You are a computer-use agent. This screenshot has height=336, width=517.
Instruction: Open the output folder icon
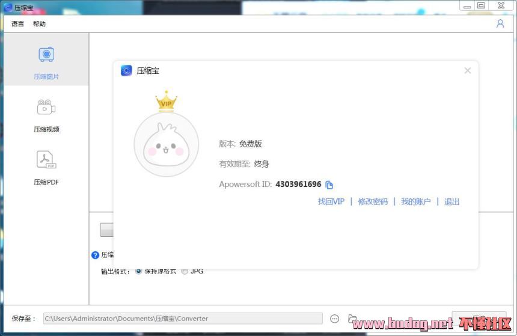pos(352,318)
